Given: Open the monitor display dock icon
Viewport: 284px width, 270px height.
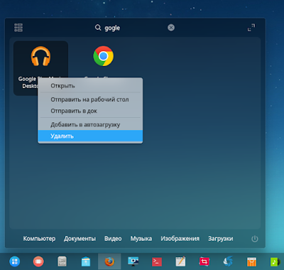Looking at the screenshot, I should pos(133,261).
